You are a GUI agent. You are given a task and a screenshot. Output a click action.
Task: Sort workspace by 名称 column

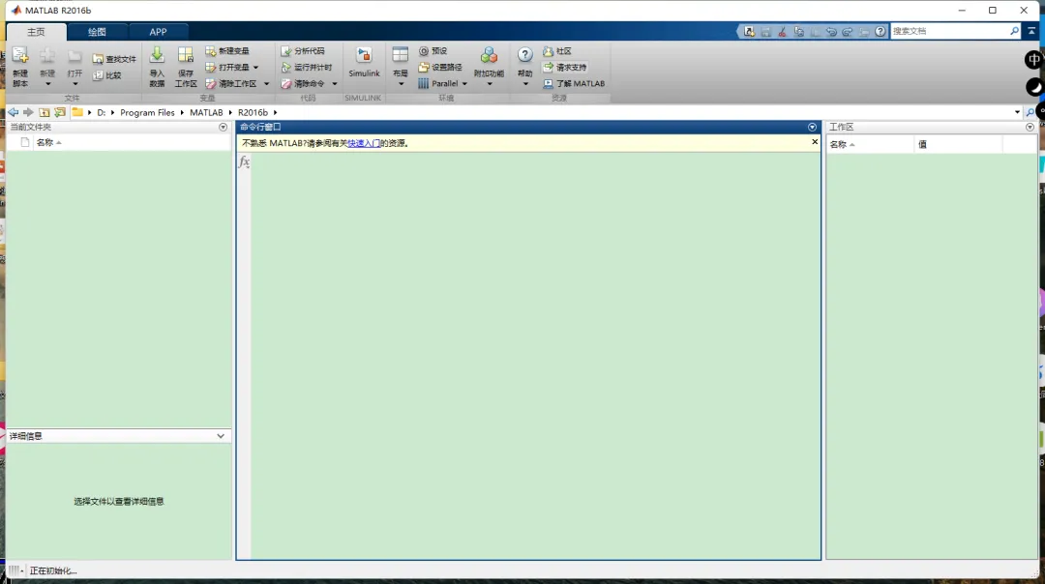click(x=870, y=144)
